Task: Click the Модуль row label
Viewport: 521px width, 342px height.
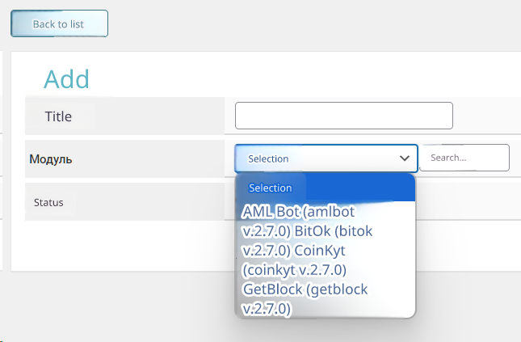Action: coord(51,159)
